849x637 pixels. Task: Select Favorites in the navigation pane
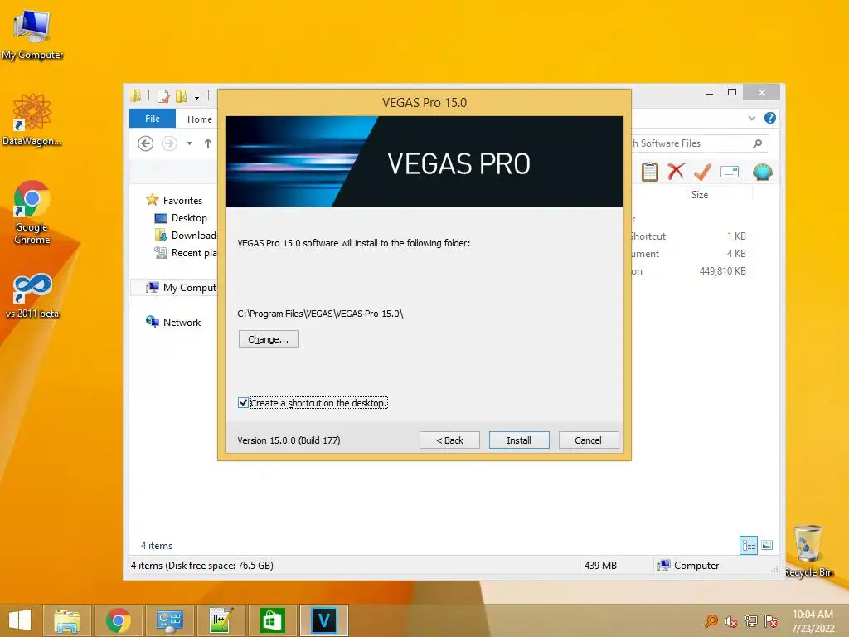[x=182, y=201]
